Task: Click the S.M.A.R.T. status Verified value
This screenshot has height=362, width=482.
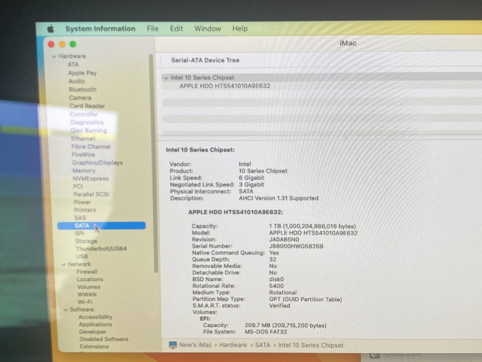Action: [x=280, y=306]
